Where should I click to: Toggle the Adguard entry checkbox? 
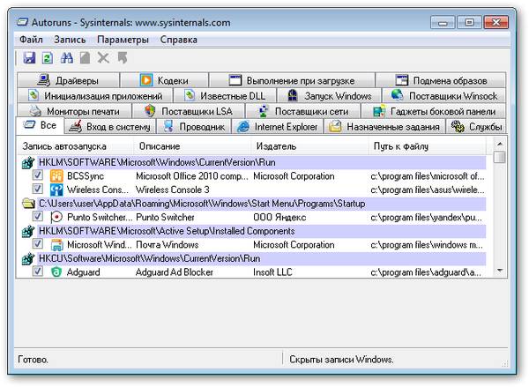(x=38, y=272)
